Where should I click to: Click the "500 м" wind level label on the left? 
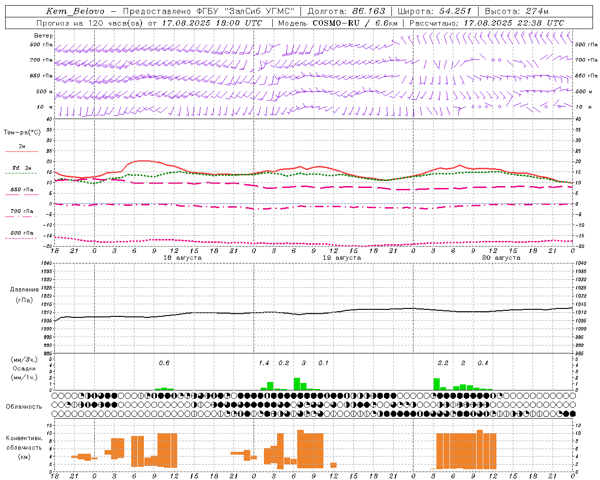(x=45, y=91)
